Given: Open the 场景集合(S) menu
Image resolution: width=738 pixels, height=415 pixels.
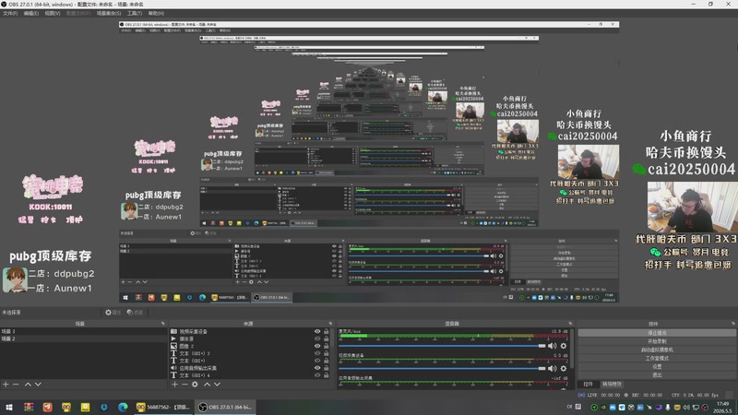Looking at the screenshot, I should [x=109, y=13].
